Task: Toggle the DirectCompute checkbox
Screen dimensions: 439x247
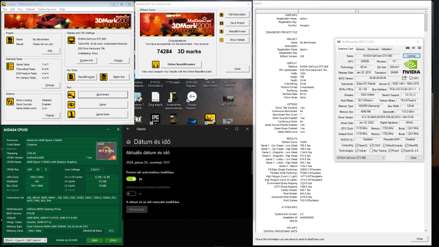Action: (x=385, y=145)
